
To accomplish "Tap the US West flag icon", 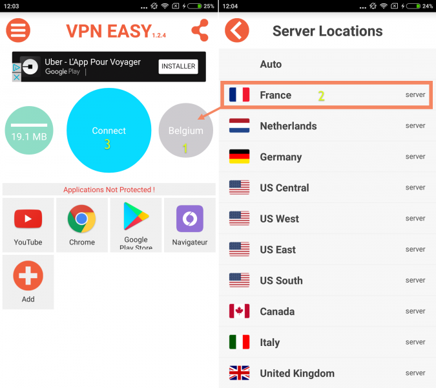I will click(x=239, y=218).
